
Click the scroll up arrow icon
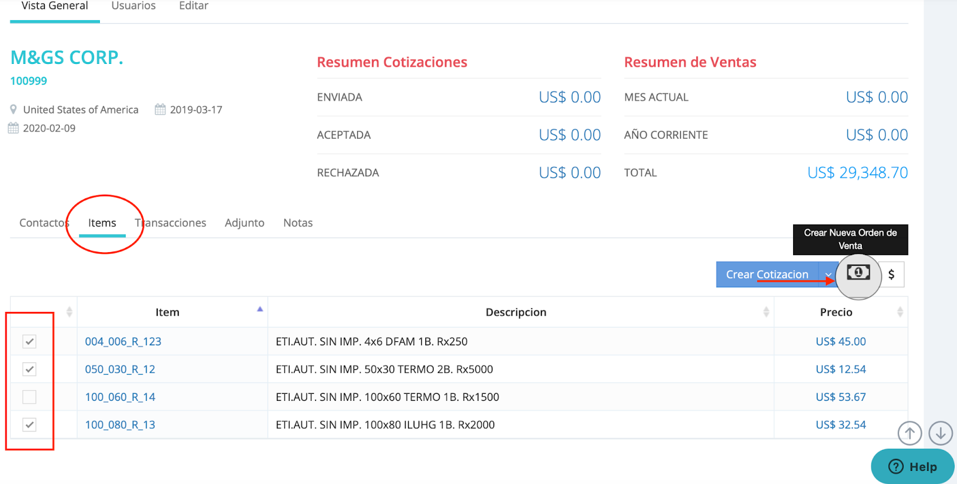point(910,433)
